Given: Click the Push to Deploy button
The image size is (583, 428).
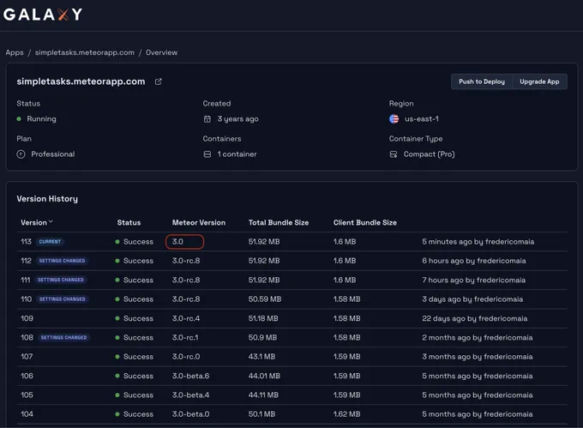Looking at the screenshot, I should coord(482,81).
